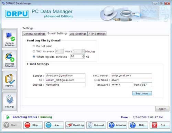This screenshot has width=172, height=133.
Task: Apply the settings
Action: [162, 109]
